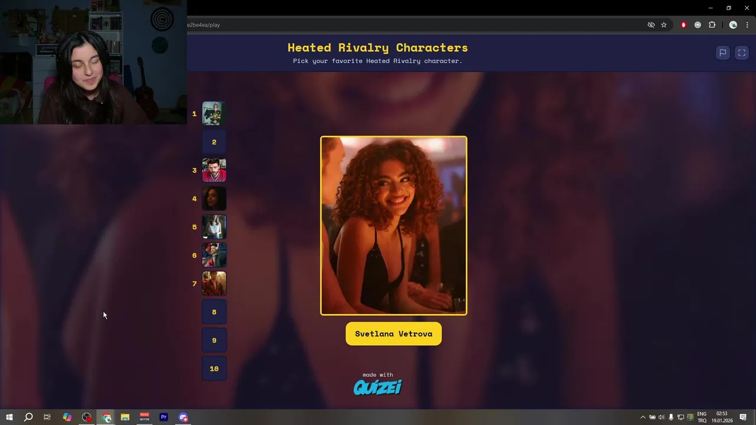The image size is (756, 425).
Task: Open the Quizei logo link
Action: coord(377,387)
